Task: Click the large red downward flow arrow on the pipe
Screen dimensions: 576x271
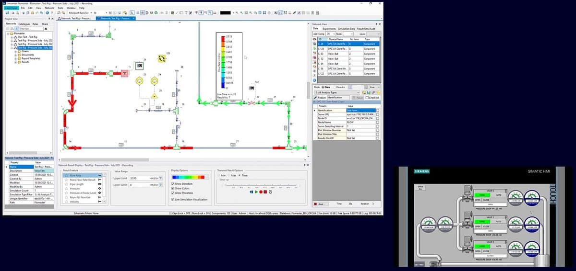Action: [73, 102]
